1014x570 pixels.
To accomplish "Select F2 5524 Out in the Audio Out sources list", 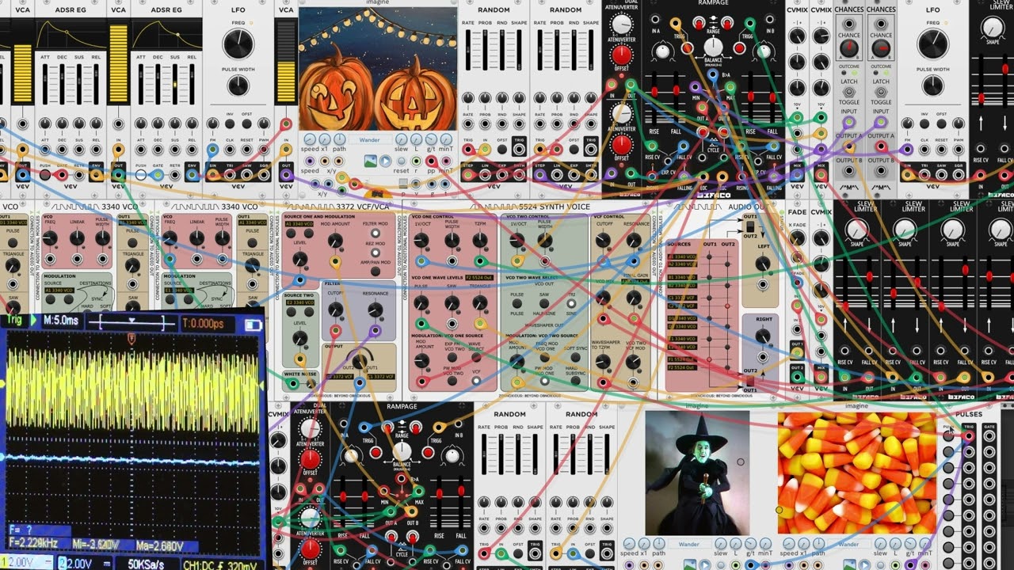I will point(683,367).
